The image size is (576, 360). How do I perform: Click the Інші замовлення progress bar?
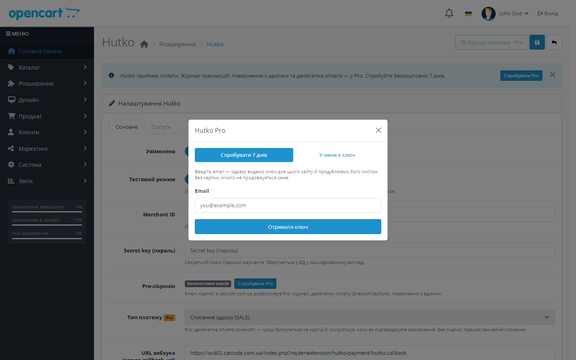[x=47, y=238]
